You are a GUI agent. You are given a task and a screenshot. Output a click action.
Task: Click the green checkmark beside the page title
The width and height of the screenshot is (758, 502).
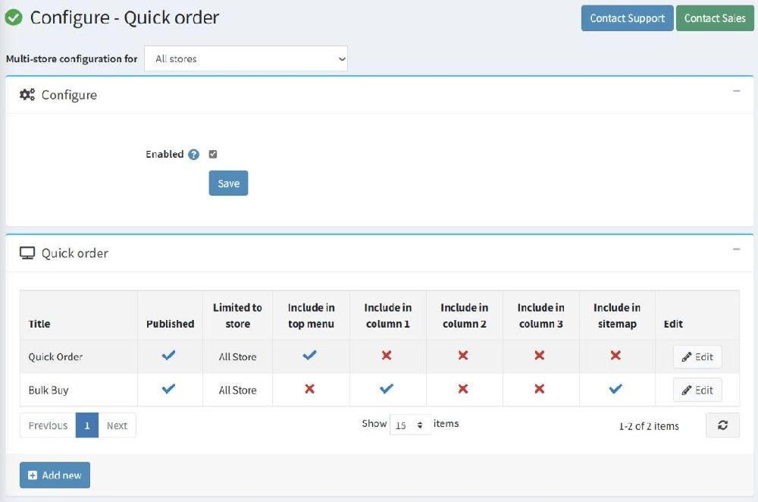click(14, 17)
